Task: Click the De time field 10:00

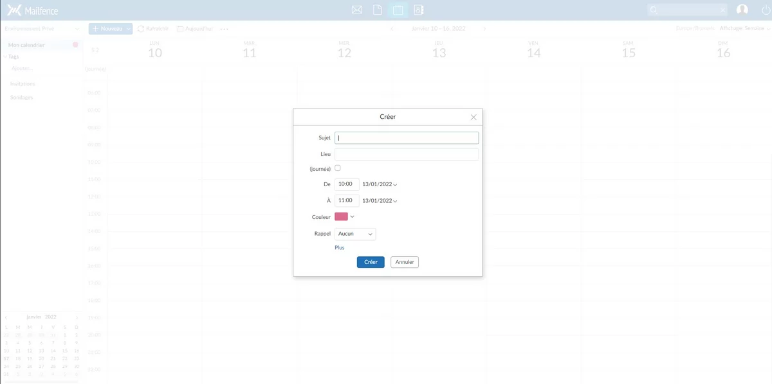Action: (347, 184)
